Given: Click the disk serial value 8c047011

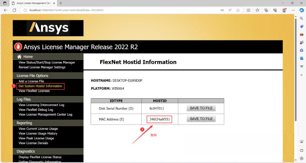Looking at the screenshot, I should pos(157,109).
